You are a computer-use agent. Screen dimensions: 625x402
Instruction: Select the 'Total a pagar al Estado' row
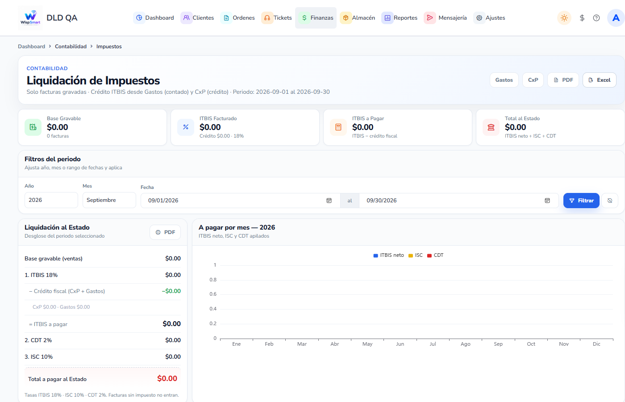tap(103, 379)
